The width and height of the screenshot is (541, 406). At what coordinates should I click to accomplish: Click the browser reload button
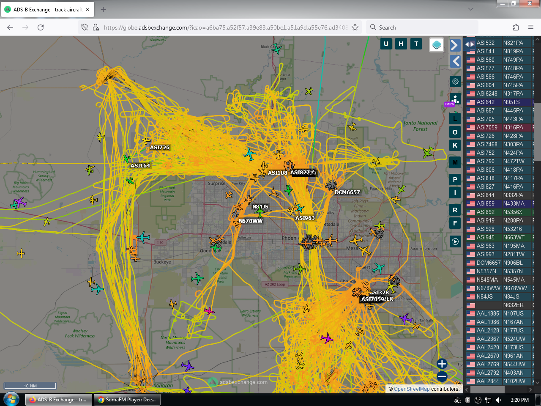[x=41, y=27]
